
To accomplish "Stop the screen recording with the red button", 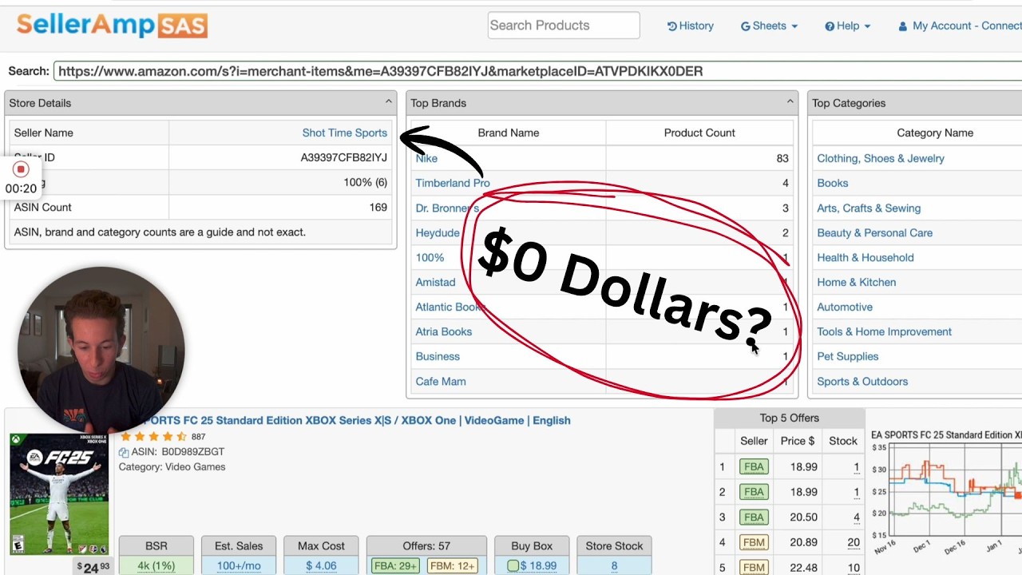I will (x=22, y=169).
